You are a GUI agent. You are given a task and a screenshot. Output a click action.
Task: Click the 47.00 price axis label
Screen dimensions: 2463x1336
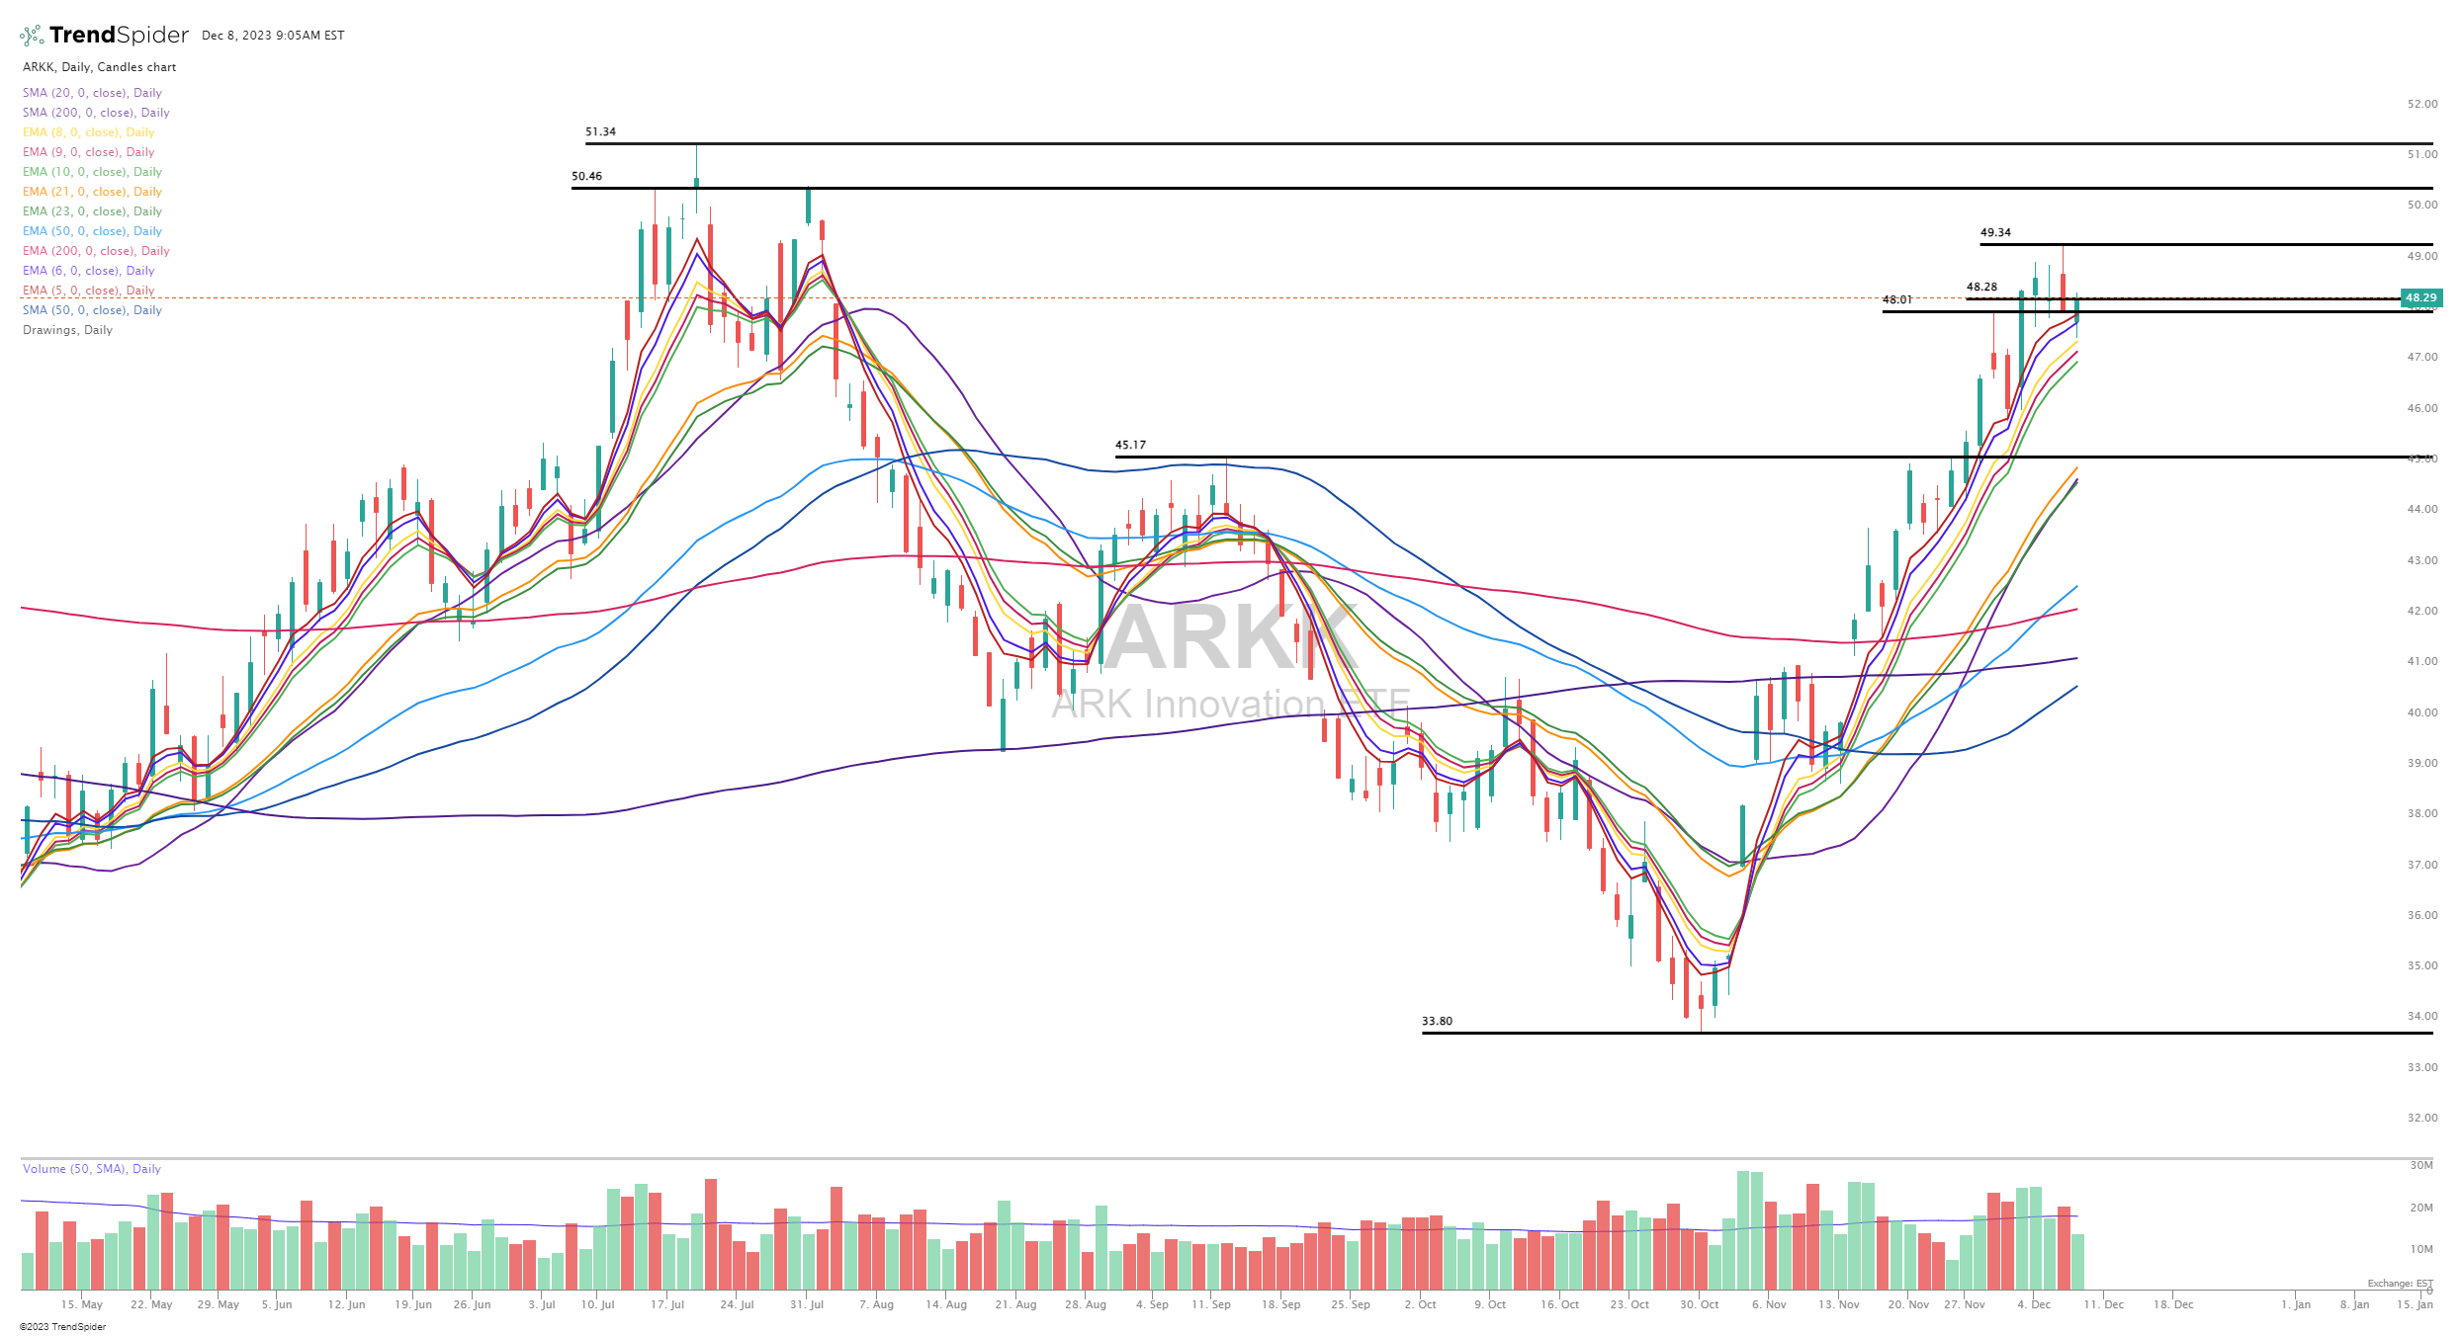click(x=2422, y=357)
